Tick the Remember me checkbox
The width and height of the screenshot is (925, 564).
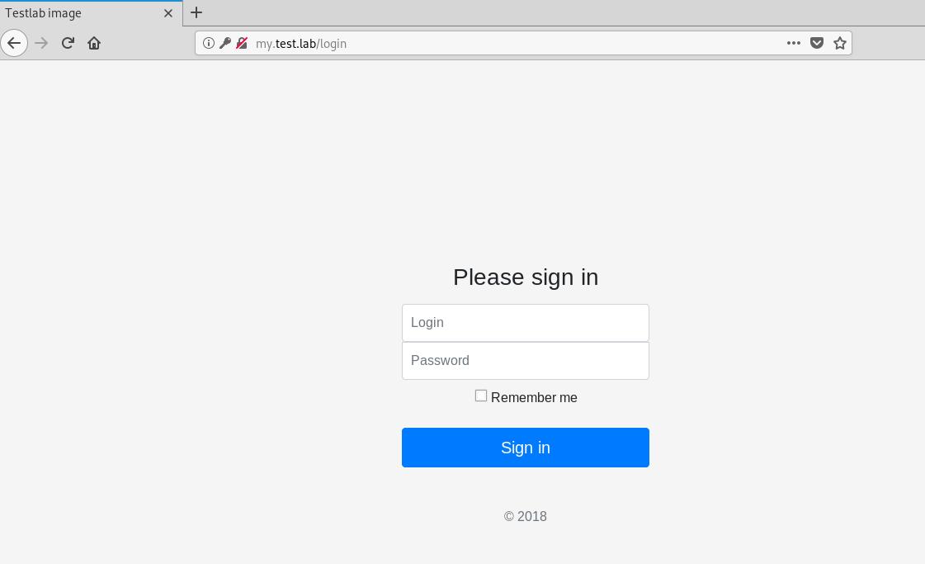pyautogui.click(x=481, y=396)
